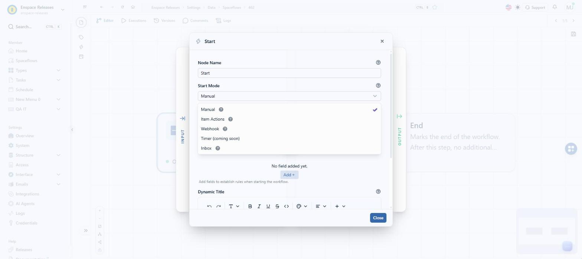Open the Editor tab
The image size is (582, 259).
tap(105, 21)
